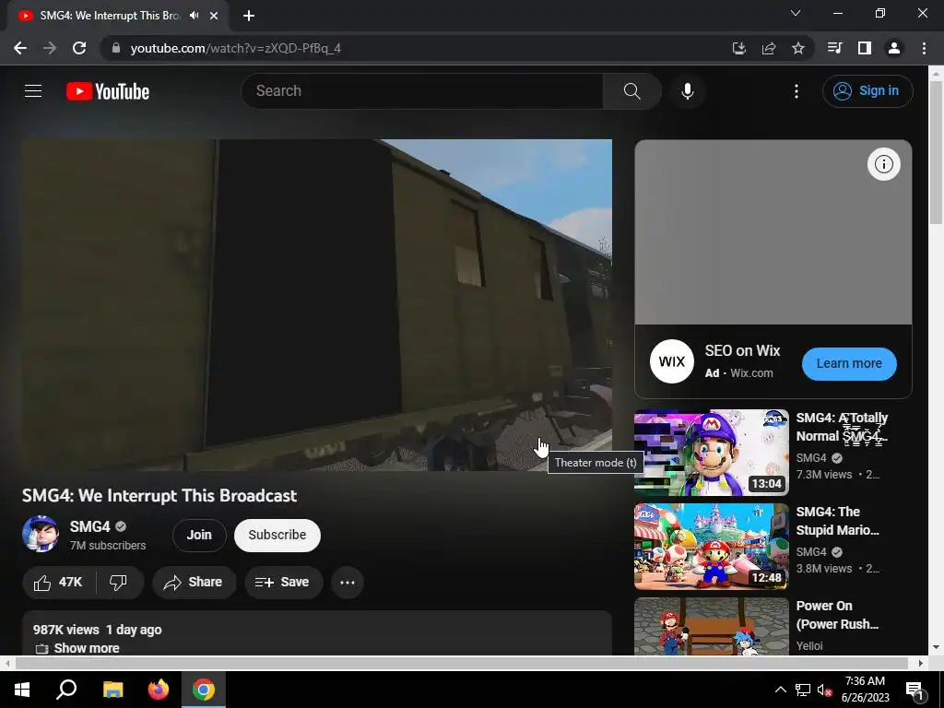Open more actions ellipsis below video
Screen dimensions: 944x708
pos(348,583)
